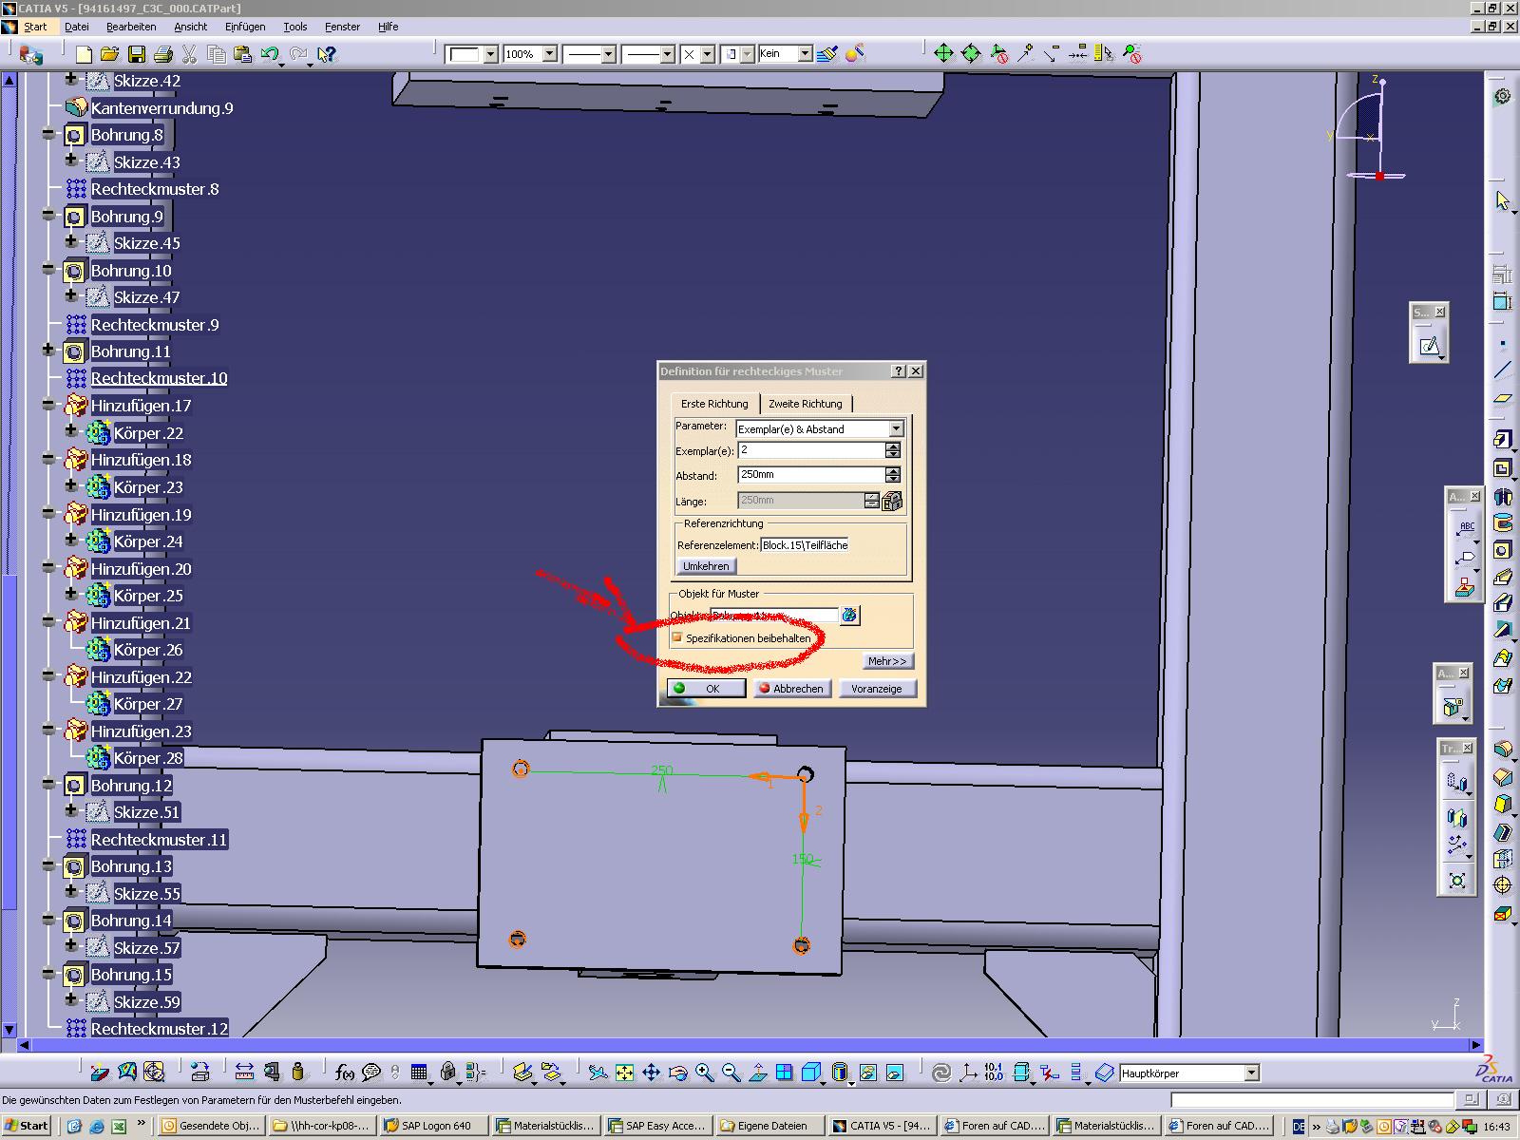
Task: Click the Swap visible space icon
Action: coord(894,1073)
